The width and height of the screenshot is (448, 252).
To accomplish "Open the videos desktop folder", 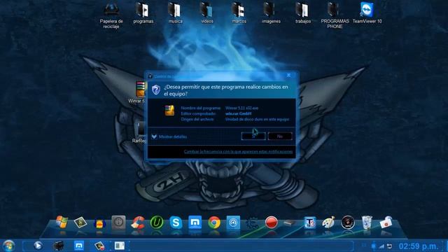I will point(207,13).
